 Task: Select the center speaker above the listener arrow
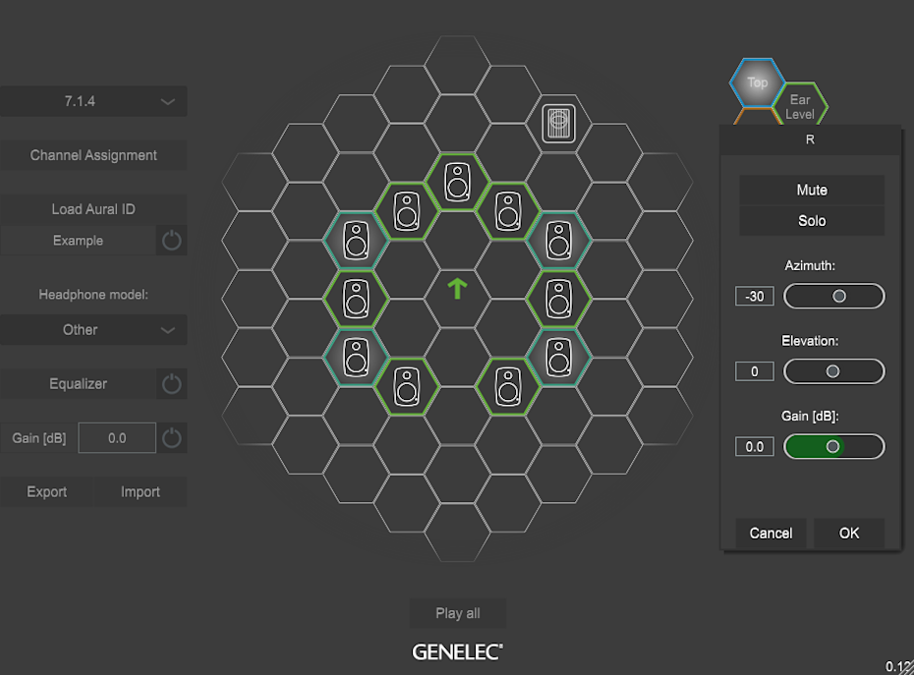(458, 182)
